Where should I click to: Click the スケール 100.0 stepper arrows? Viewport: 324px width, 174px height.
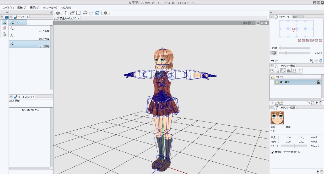pyautogui.click(x=319, y=146)
